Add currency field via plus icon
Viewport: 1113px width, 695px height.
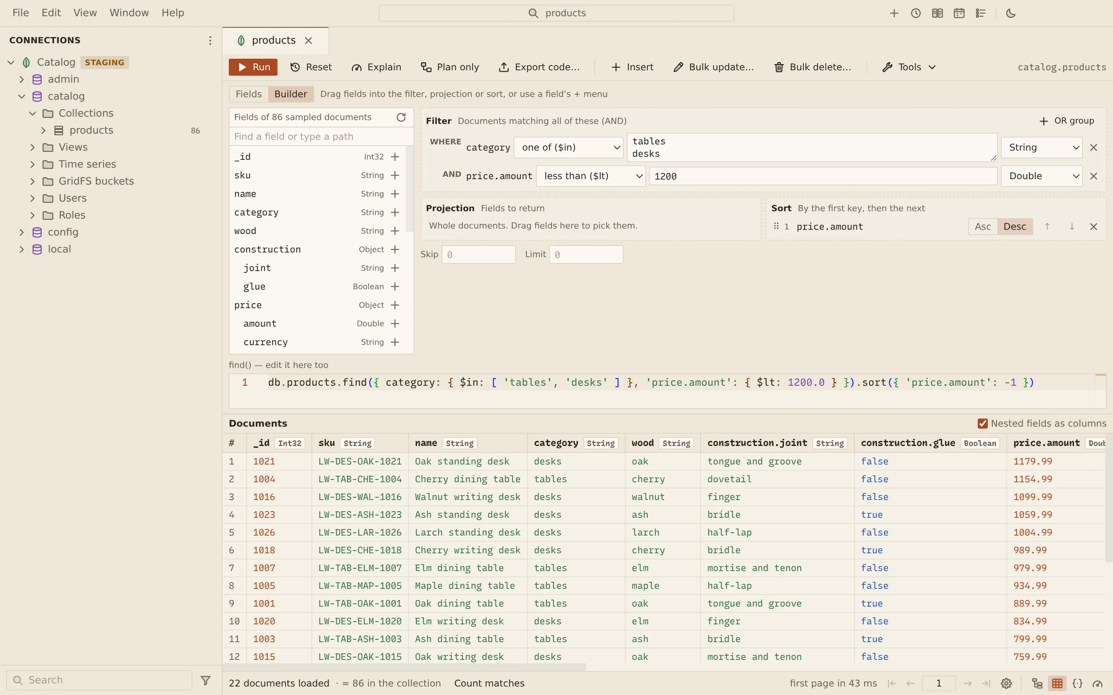coord(395,342)
